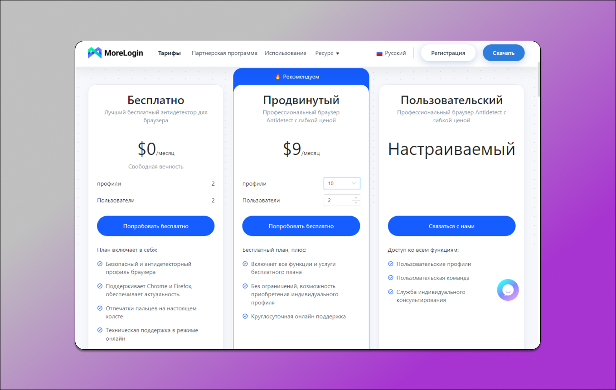
Task: Open the профили count dropdown showing 10
Action: pos(342,183)
